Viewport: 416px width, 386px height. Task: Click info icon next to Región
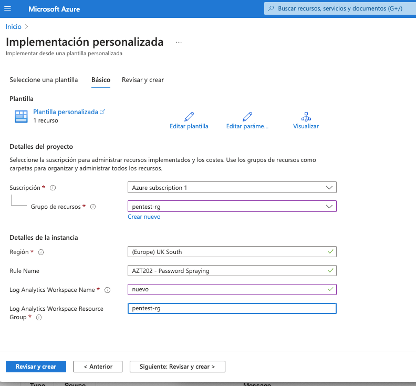(41, 252)
